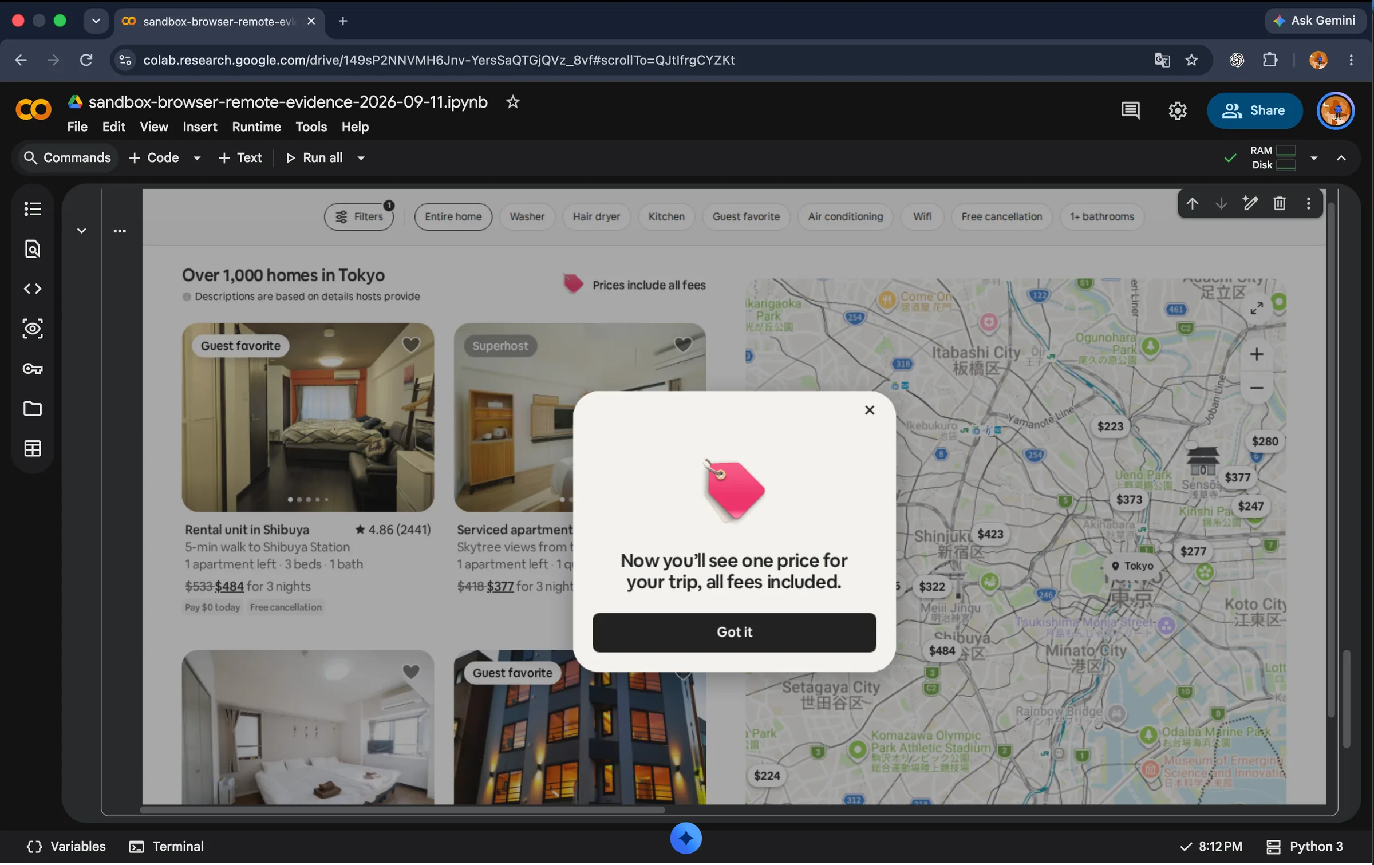Open the table of contents sidebar icon
Image resolution: width=1374 pixels, height=865 pixels.
pos(33,209)
